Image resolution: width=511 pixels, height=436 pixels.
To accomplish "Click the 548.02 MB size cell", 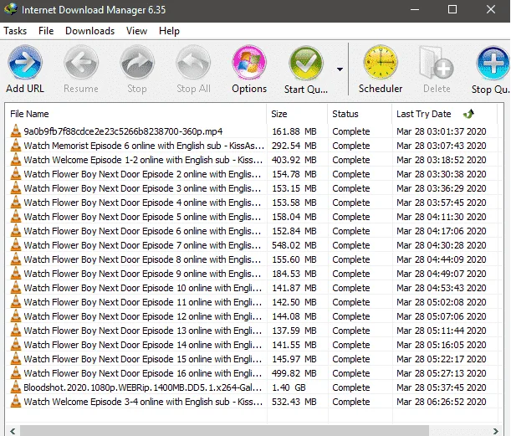I will 294,245.
